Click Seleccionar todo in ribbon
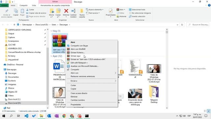The height and width of the screenshot is (119, 211). [137, 10]
